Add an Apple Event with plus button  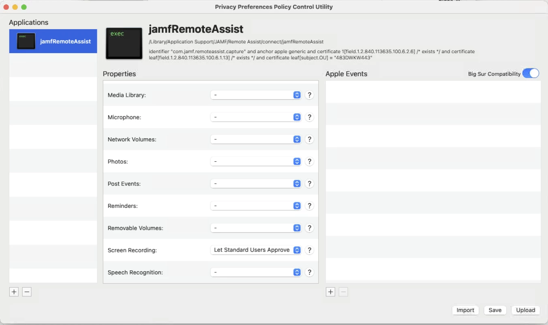pos(330,292)
